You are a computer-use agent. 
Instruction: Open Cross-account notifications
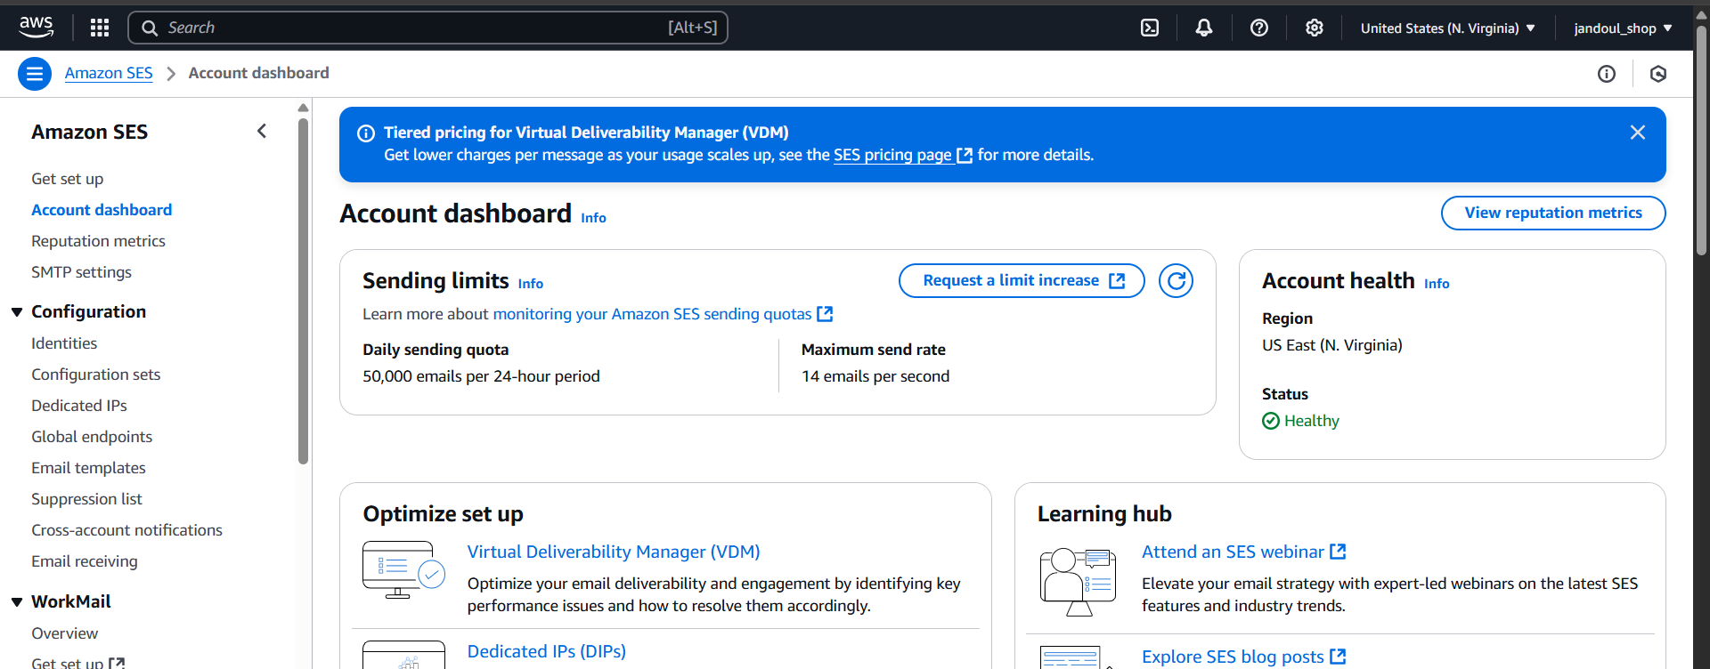click(126, 530)
